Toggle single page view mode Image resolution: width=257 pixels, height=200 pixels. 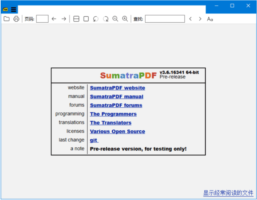click(85, 19)
